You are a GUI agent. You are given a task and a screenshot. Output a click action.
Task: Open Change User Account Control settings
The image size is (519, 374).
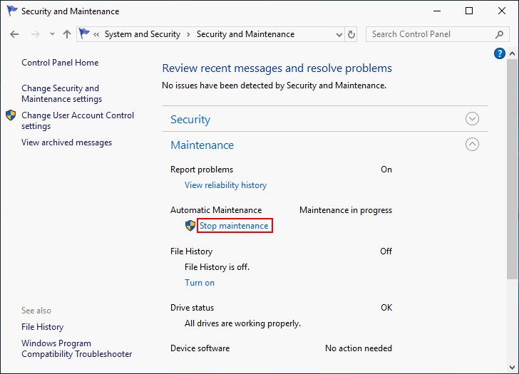coord(78,120)
